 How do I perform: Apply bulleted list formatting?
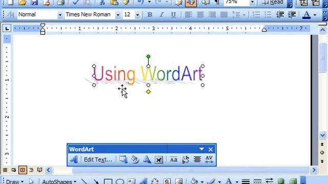point(268,15)
